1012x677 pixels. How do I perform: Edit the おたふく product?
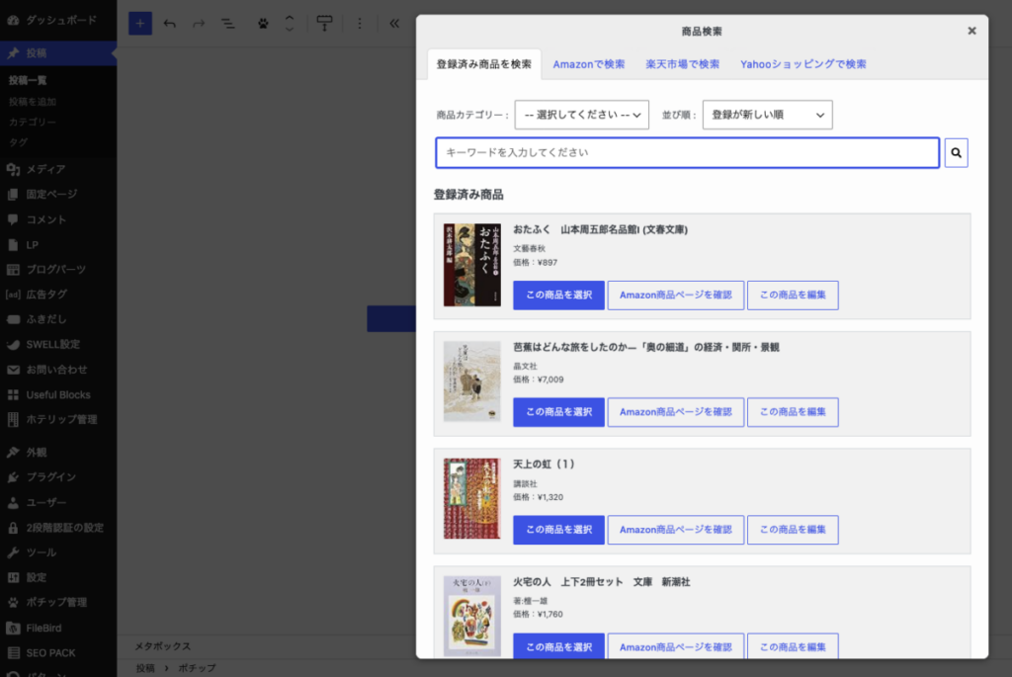point(793,295)
